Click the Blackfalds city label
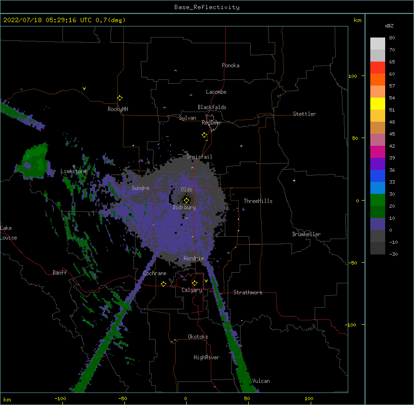Image resolution: width=414 pixels, height=405 pixels. pyautogui.click(x=212, y=107)
